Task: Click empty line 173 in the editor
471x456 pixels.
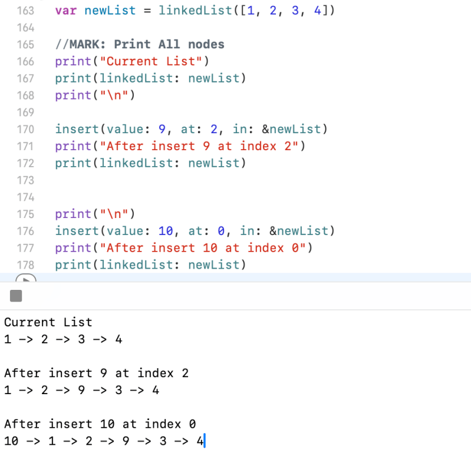Action: tap(177, 180)
